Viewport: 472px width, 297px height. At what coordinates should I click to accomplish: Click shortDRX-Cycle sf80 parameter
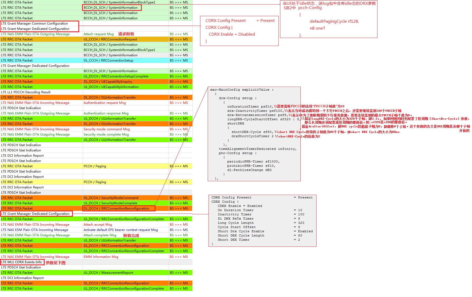tap(253, 132)
